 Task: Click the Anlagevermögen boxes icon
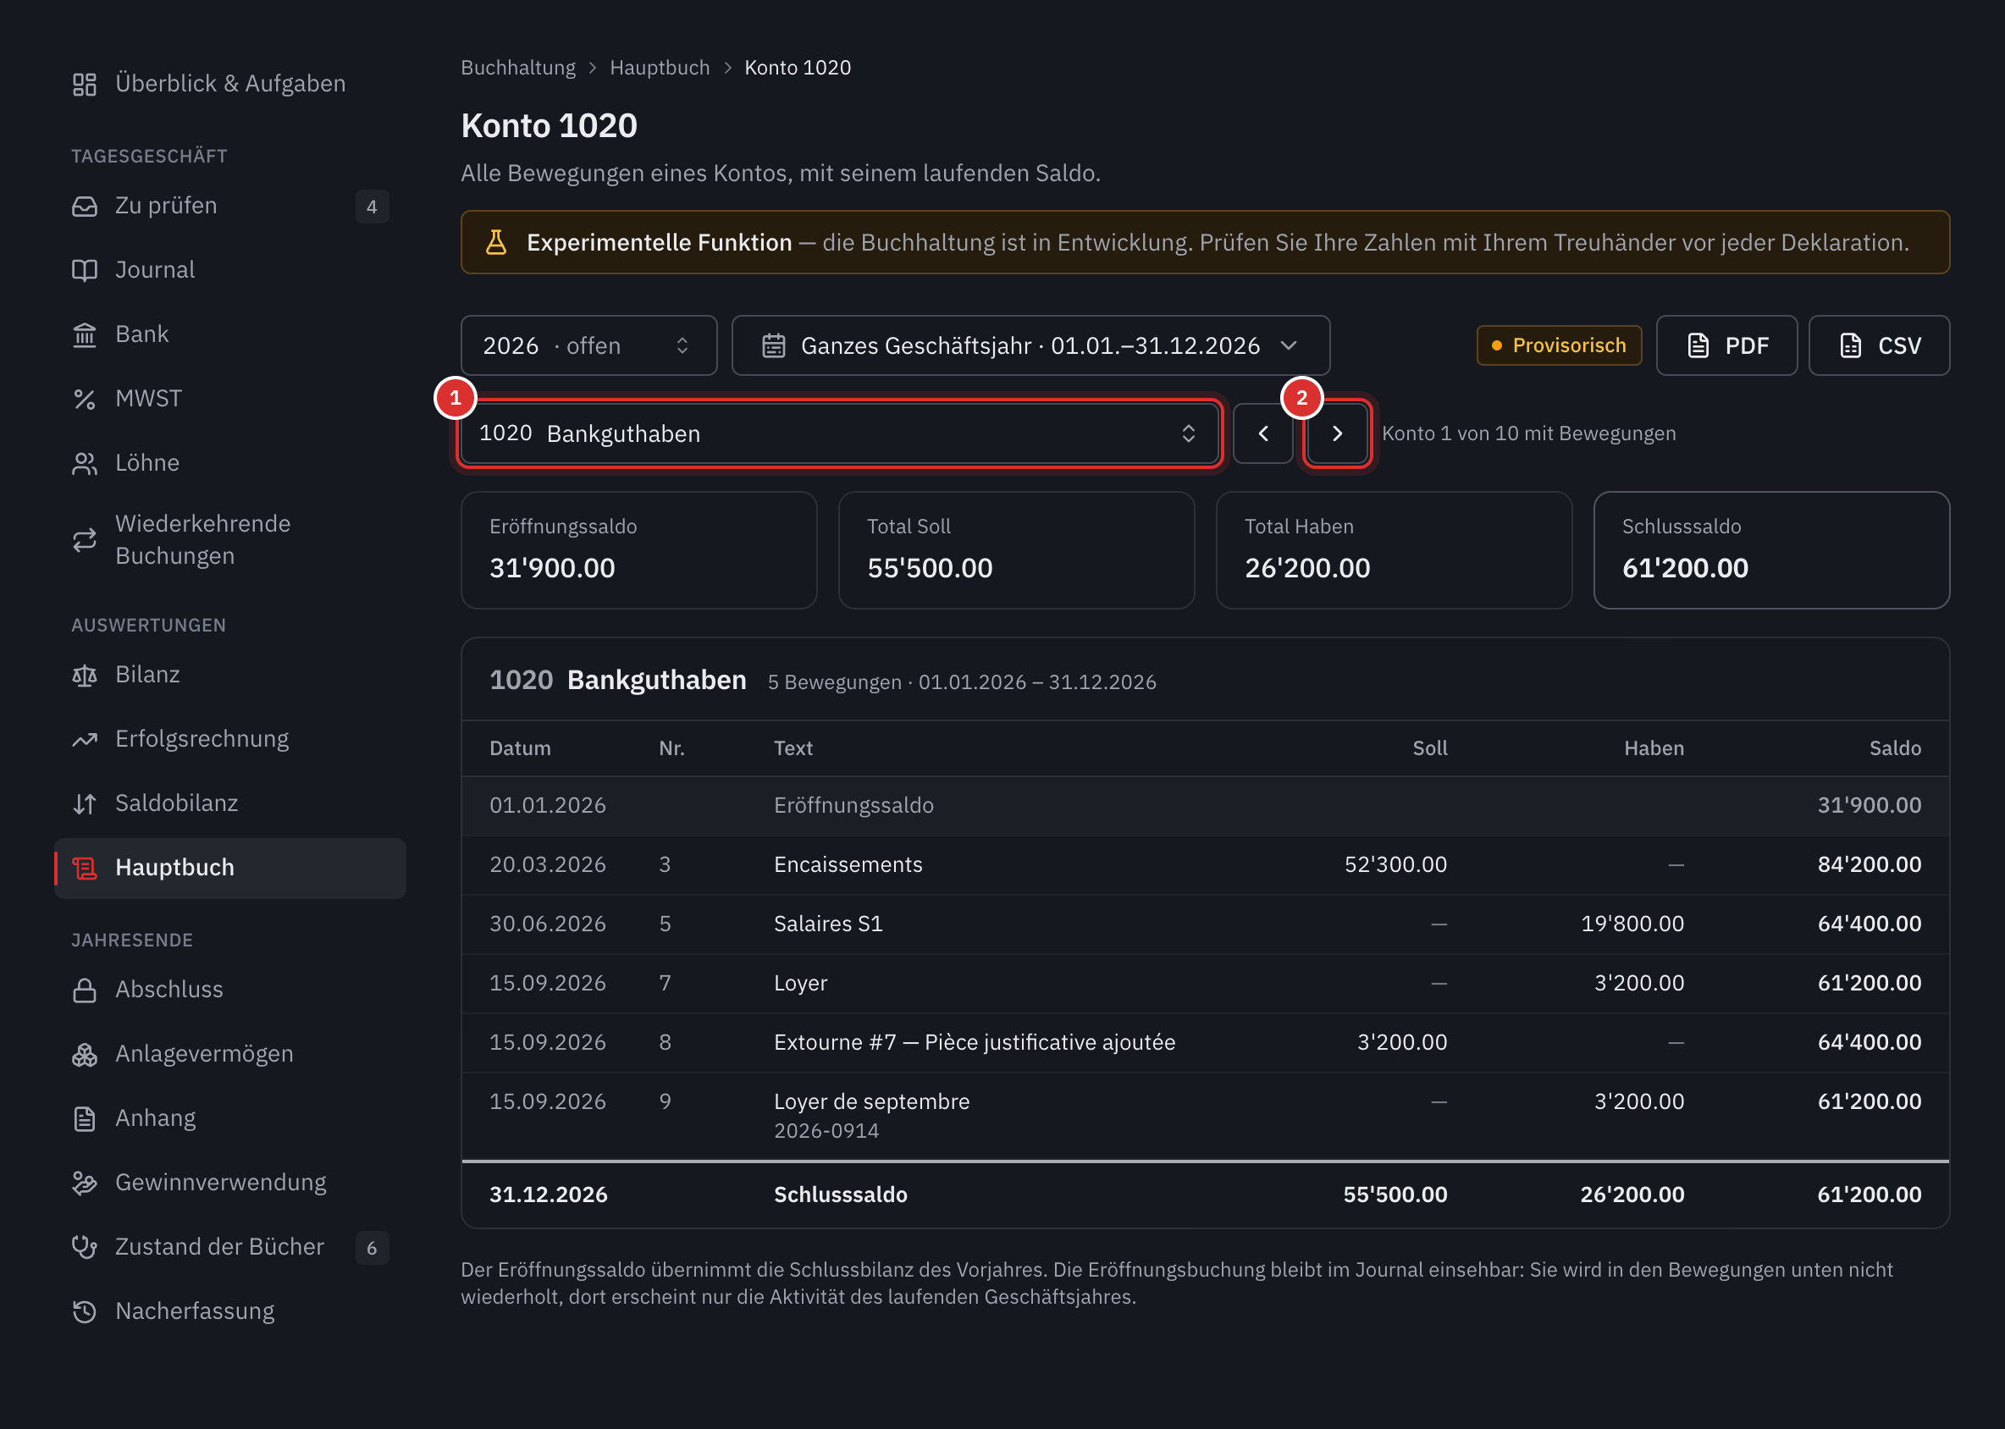[x=85, y=1054]
